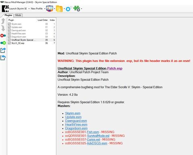The height and width of the screenshot is (155, 193).
Task: Select the SkyUI_SE.esp plugin row
Action: coord(31,43)
